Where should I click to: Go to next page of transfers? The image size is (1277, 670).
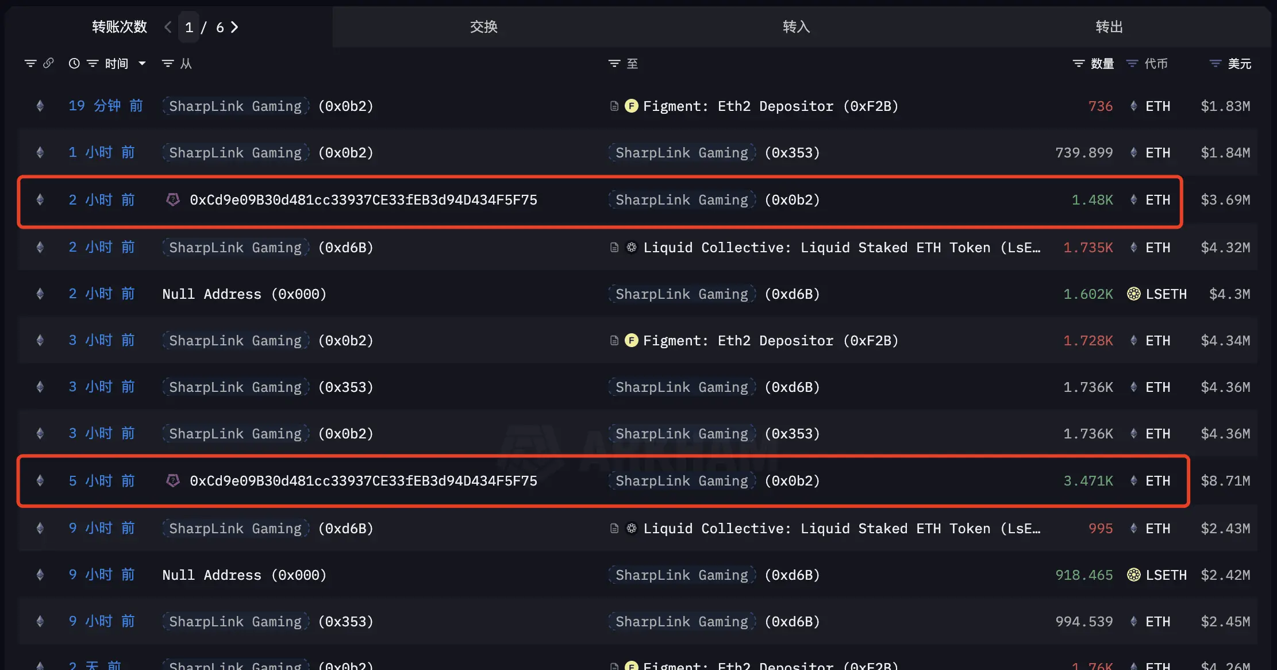click(x=234, y=27)
